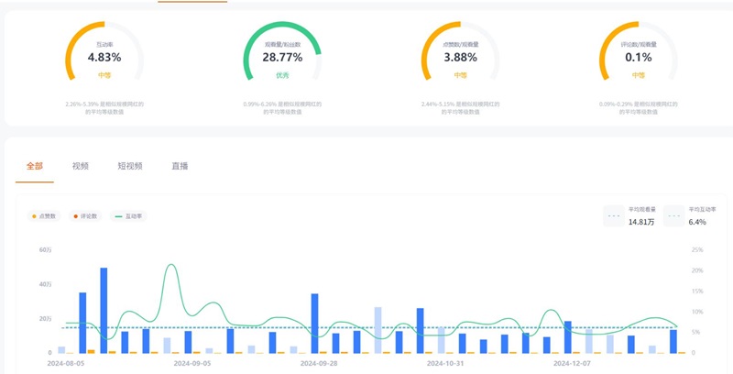The height and width of the screenshot is (374, 733).
Task: Open the 视频 tab
Action: (81, 166)
